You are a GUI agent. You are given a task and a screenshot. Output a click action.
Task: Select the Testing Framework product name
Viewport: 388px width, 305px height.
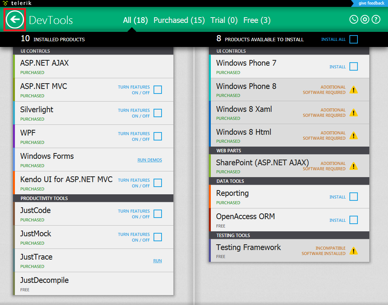point(249,247)
